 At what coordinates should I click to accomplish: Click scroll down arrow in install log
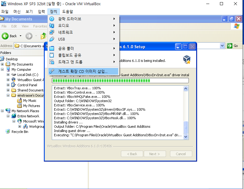[x=186, y=137]
